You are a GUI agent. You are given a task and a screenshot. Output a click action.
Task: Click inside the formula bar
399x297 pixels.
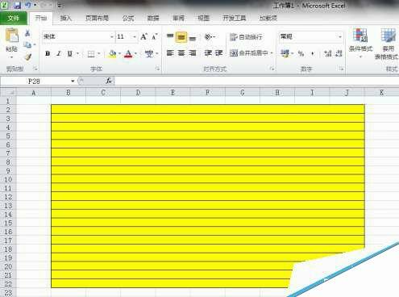pyautogui.click(x=256, y=81)
